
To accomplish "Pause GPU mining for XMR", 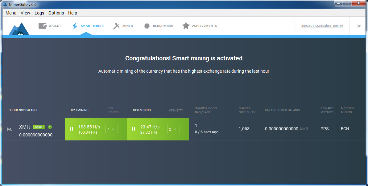I will 134,129.
